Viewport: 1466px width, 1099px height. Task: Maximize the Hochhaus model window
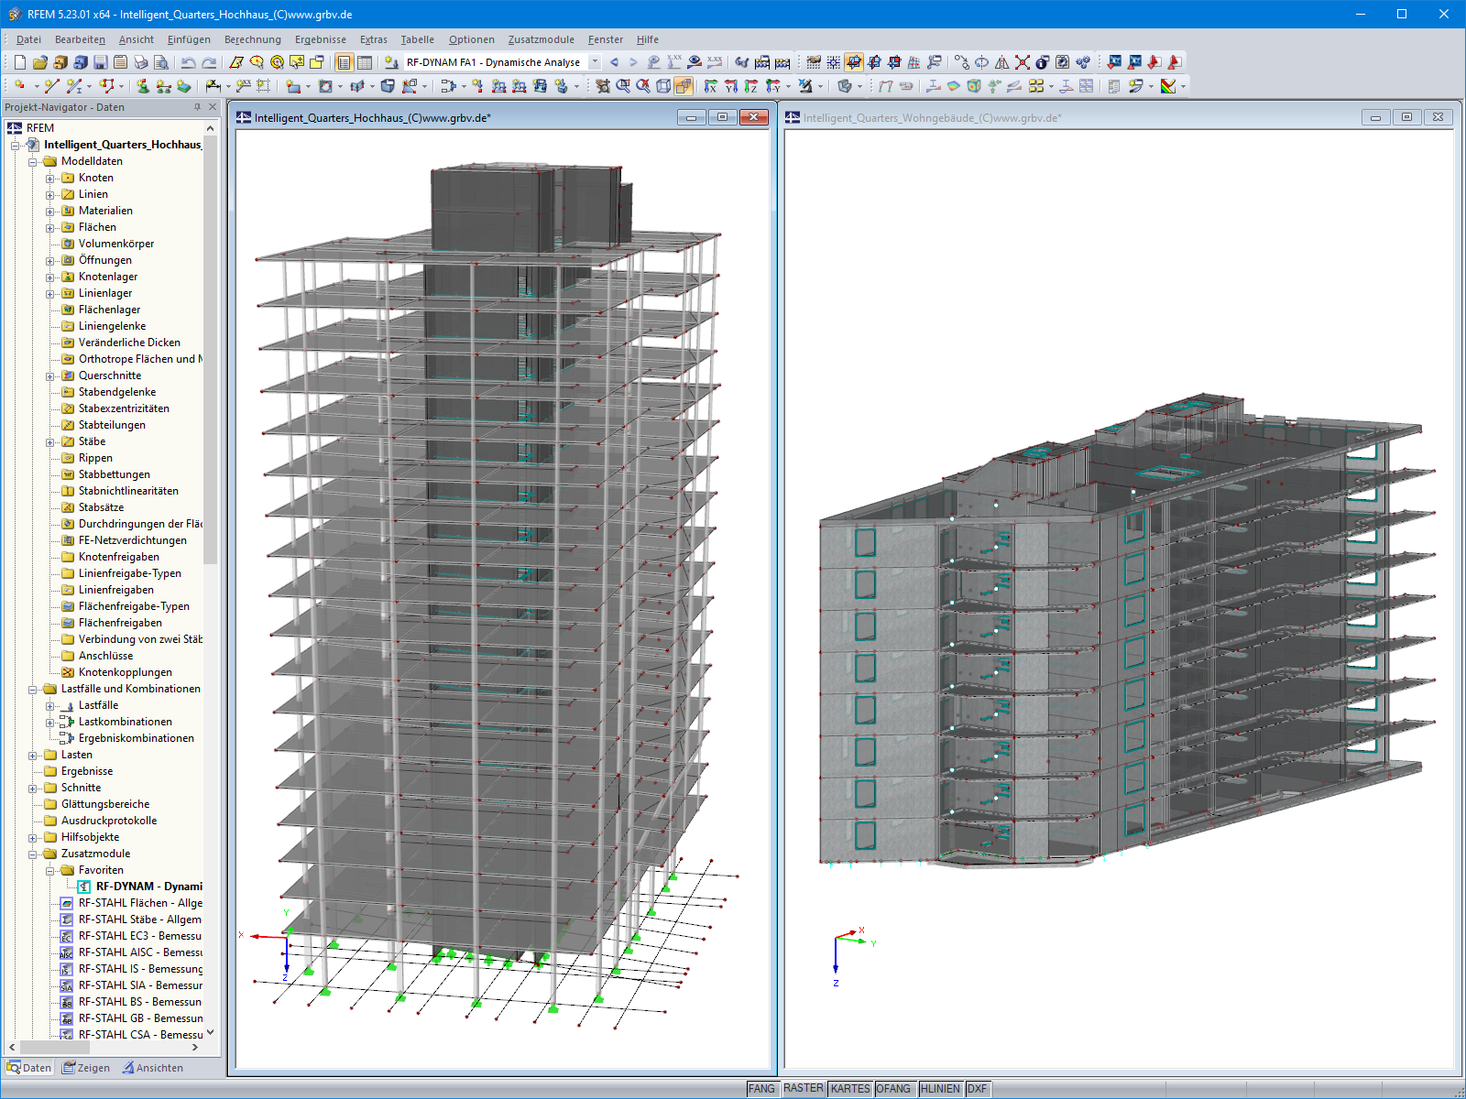click(x=722, y=117)
